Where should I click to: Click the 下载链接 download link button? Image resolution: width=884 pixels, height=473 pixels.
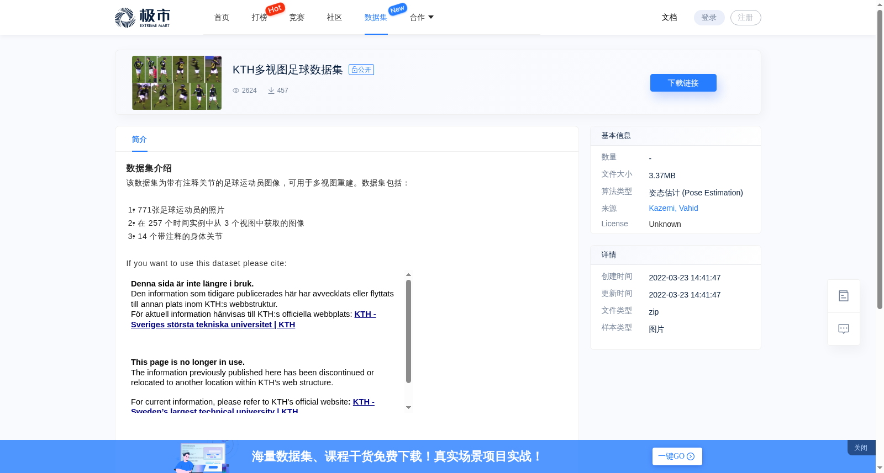tap(683, 83)
